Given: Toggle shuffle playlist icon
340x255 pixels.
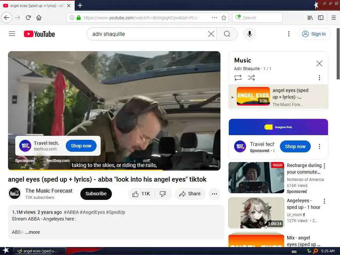Looking at the screenshot, I should click(251, 78).
